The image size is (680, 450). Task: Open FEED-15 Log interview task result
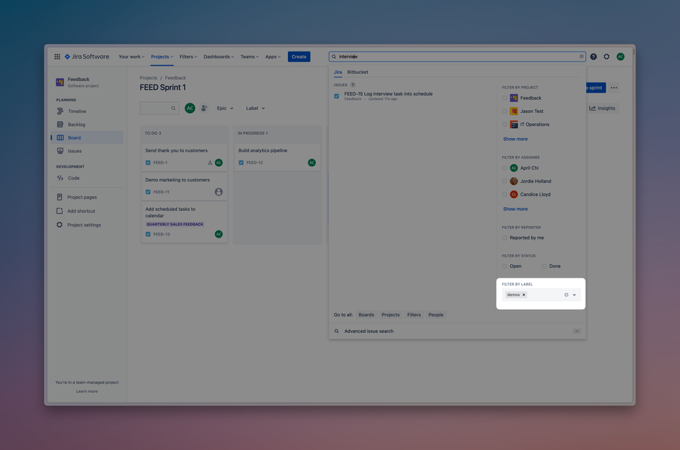(x=412, y=96)
